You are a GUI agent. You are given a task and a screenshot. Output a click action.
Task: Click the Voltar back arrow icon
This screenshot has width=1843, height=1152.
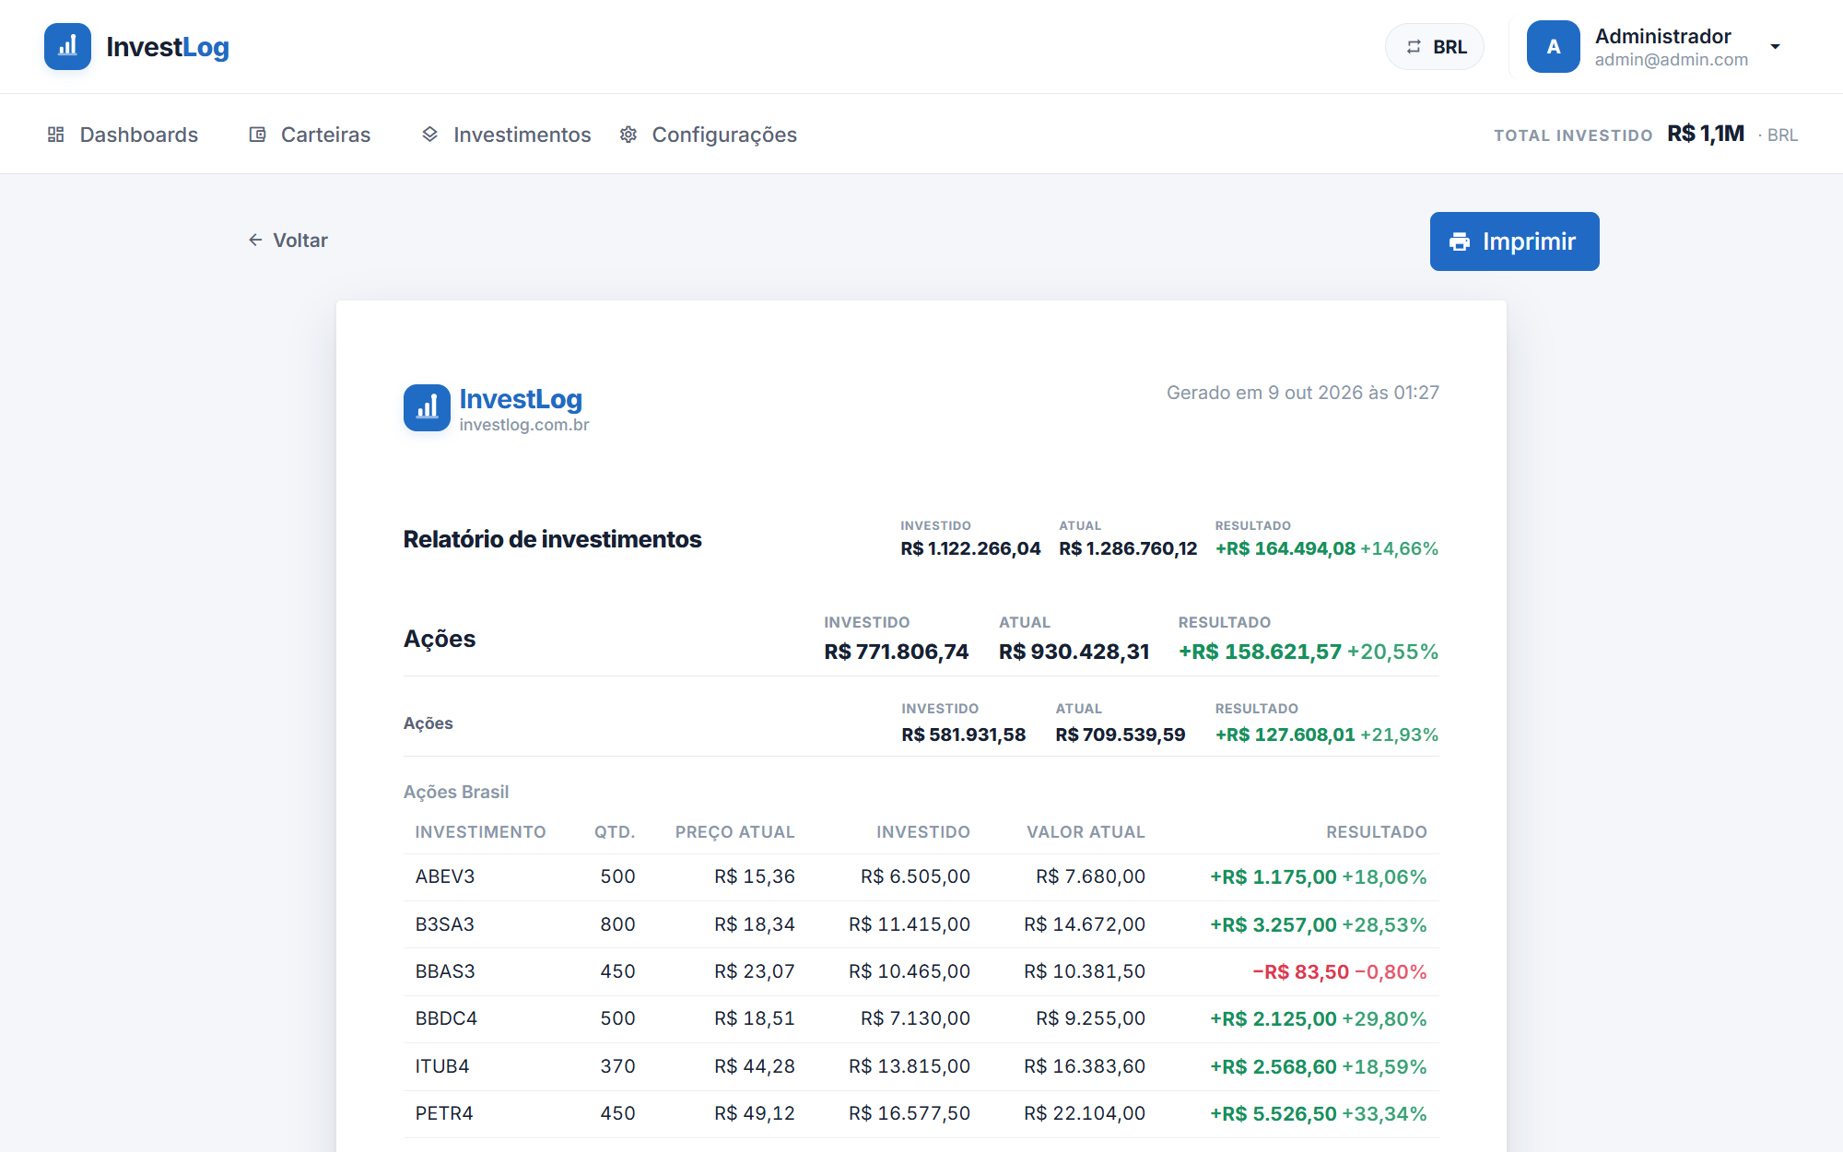coord(255,240)
